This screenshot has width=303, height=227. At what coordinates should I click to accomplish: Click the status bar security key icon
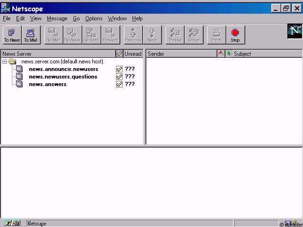tap(12, 223)
